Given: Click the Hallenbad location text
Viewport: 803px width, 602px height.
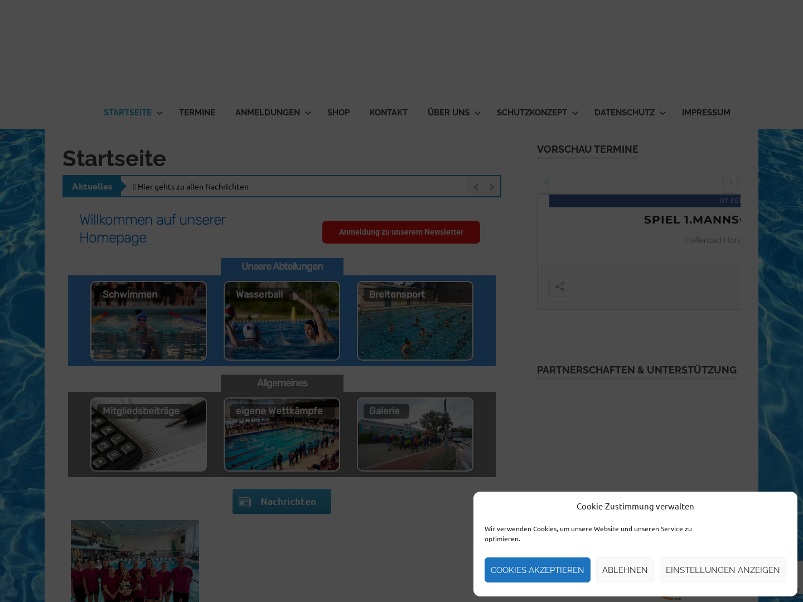Looking at the screenshot, I should coord(713,240).
